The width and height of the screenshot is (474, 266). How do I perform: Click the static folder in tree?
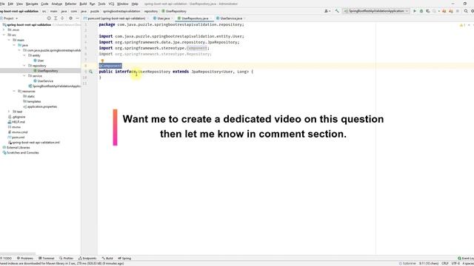point(29,97)
